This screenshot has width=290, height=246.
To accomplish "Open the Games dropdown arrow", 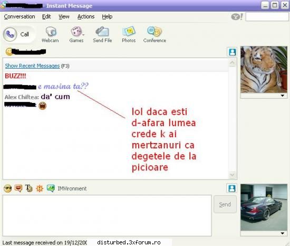I will [x=83, y=35].
